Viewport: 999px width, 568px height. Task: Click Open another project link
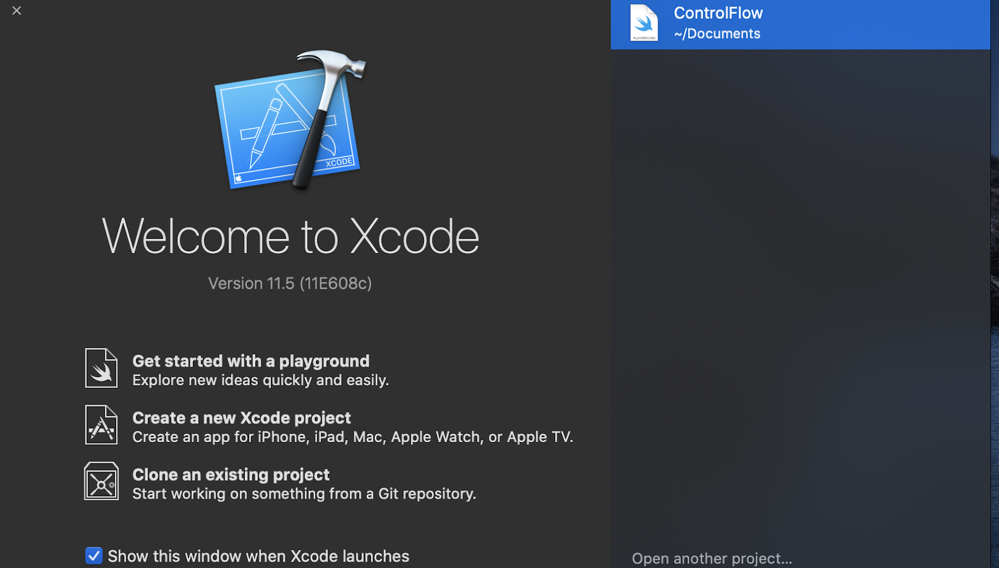712,558
